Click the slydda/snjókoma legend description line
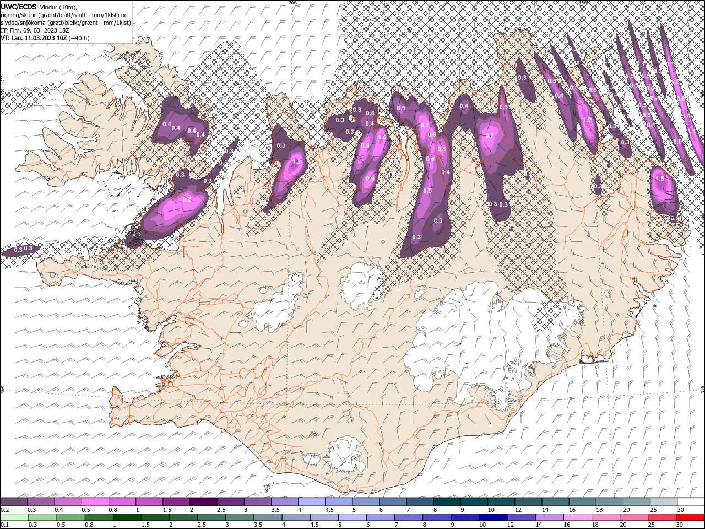Viewport: 705px width, 529px height. coord(66,23)
